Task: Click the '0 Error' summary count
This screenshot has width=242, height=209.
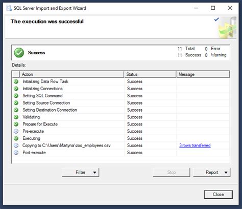Action: pos(212,49)
